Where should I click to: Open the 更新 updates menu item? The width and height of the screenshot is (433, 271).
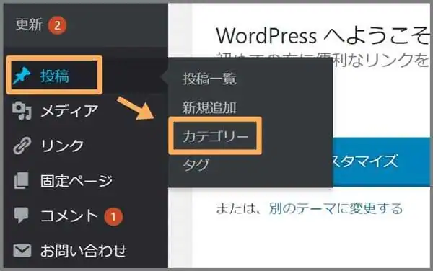click(x=29, y=25)
